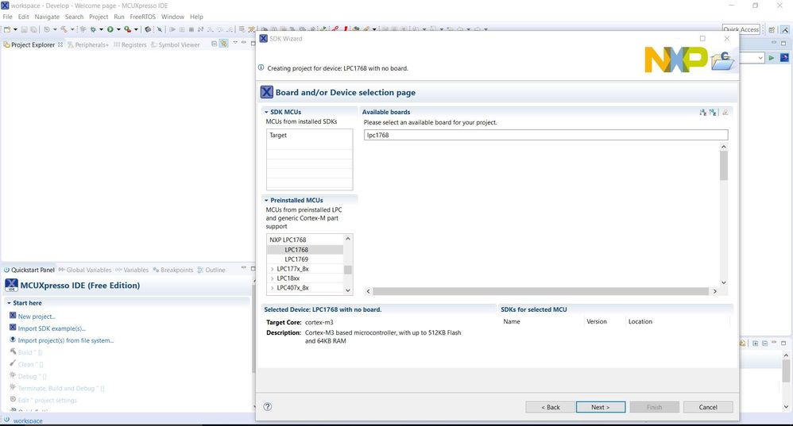
Task: Expand the LPC177x_8x tree node
Action: (x=272, y=269)
